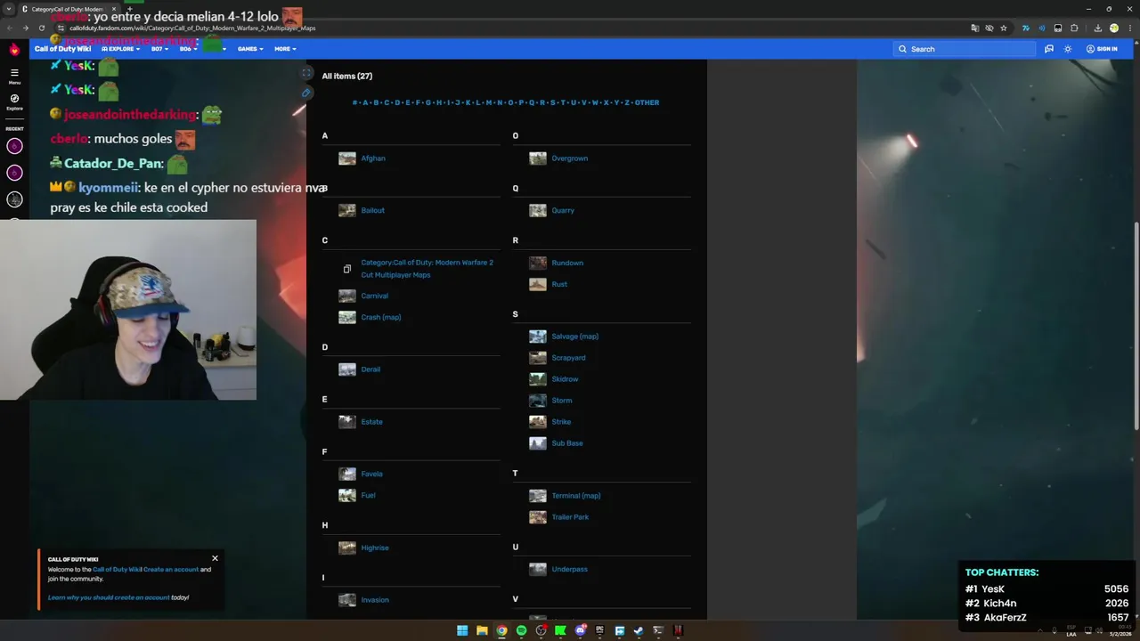
Task: Open Cut Multiplayer Maps subcategory link
Action: (427, 269)
